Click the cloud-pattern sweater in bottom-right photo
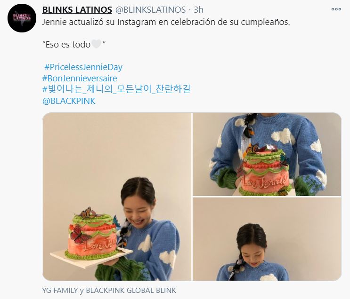This screenshot has width=350, height=299. [x=252, y=271]
